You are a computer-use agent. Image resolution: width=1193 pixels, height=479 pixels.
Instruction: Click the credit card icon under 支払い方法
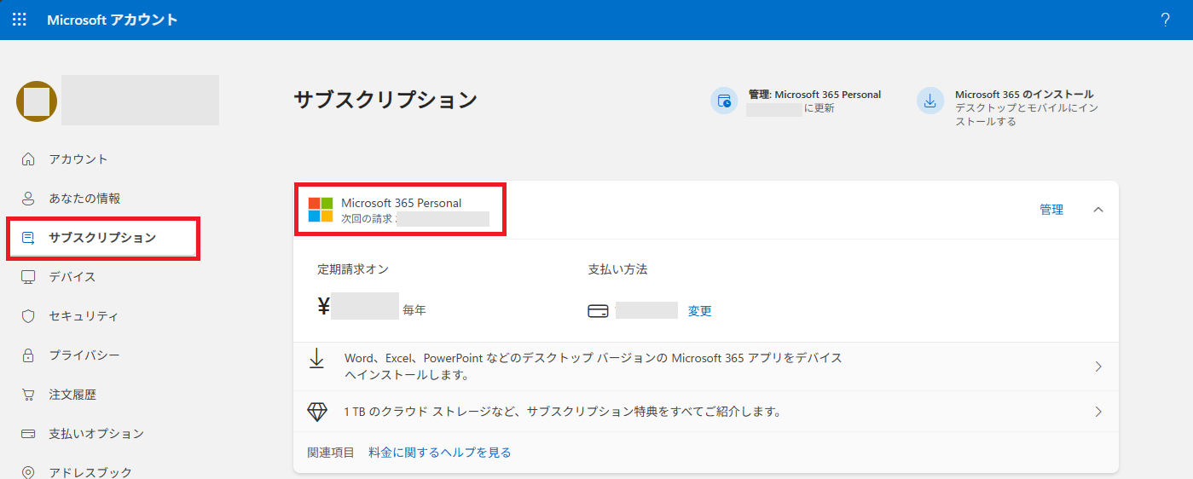pos(598,311)
